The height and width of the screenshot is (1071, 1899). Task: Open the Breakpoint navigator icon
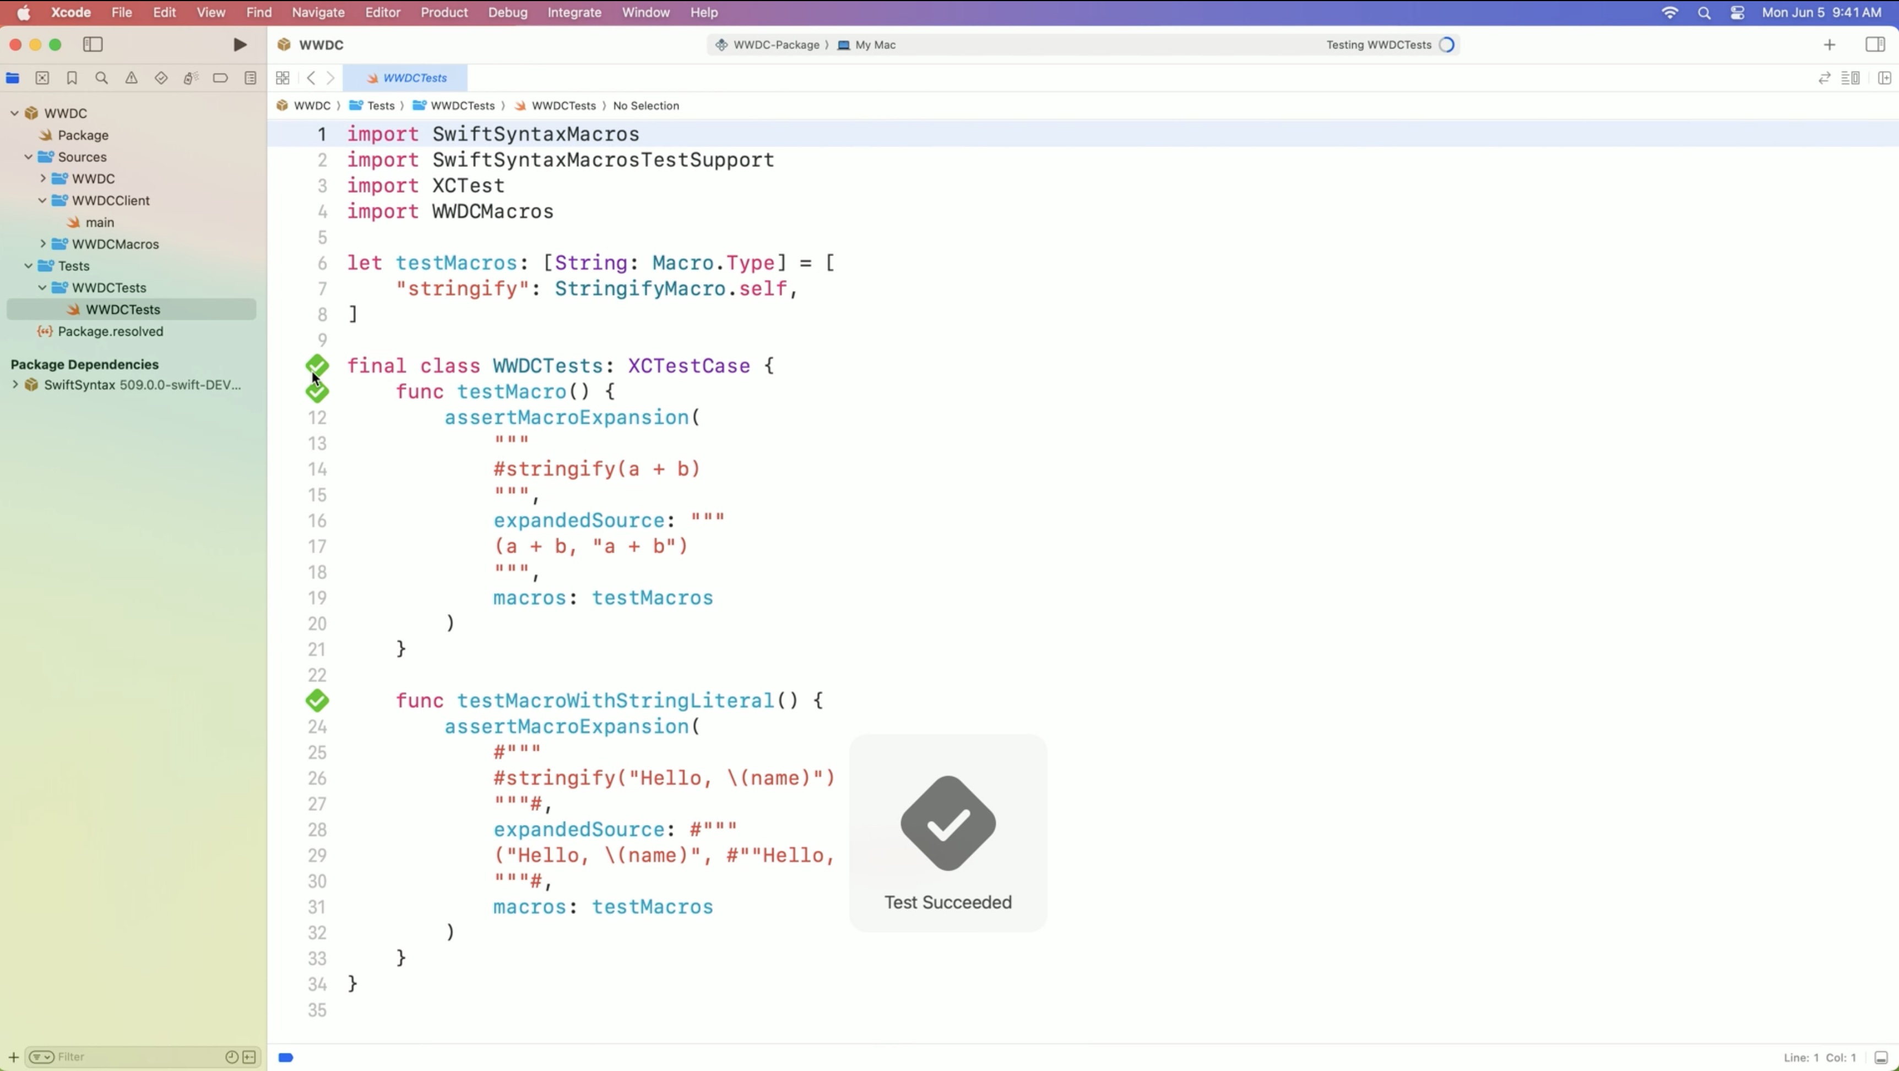[220, 78]
